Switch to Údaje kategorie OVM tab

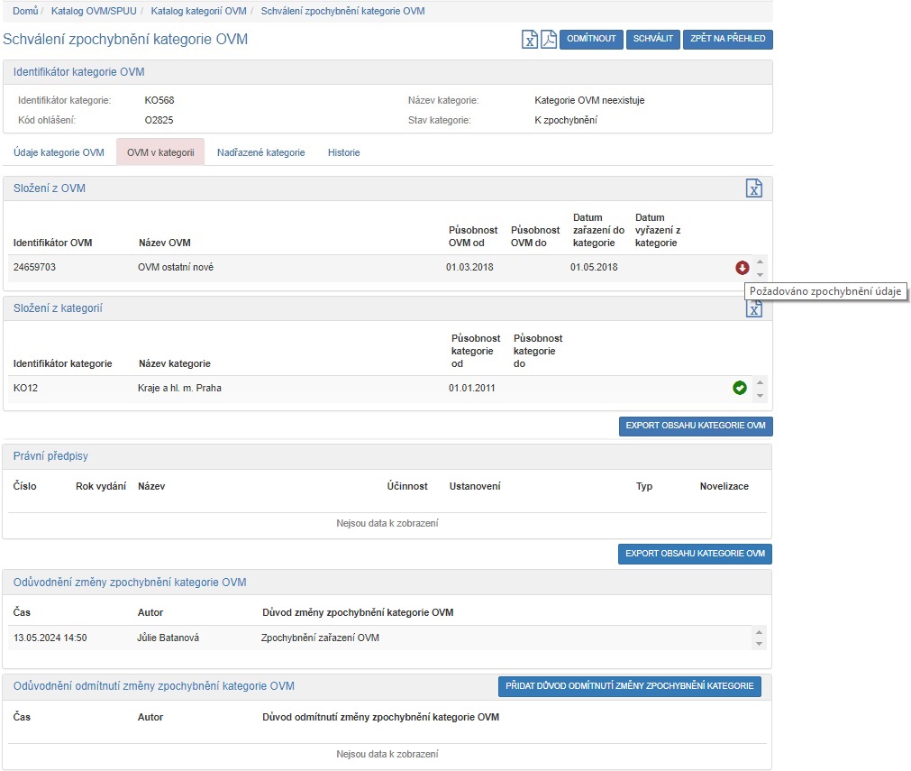pyautogui.click(x=59, y=152)
